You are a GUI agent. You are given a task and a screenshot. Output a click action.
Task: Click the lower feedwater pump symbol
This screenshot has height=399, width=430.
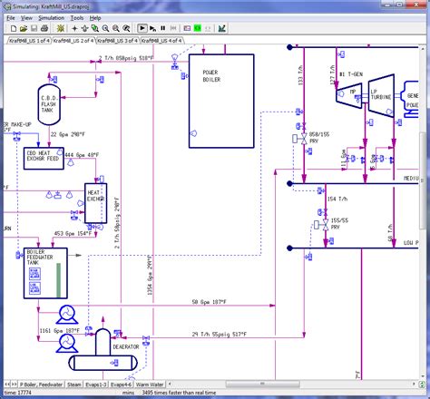point(67,344)
